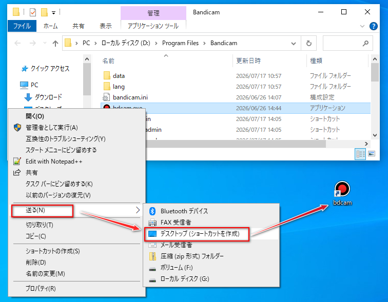
Task: Choose 管理者として実行(A)
Action: (76, 128)
